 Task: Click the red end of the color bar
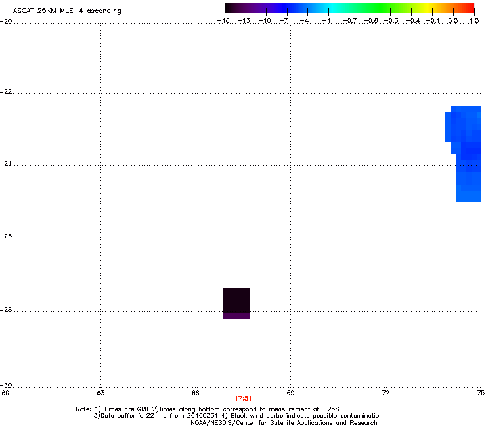pos(468,9)
